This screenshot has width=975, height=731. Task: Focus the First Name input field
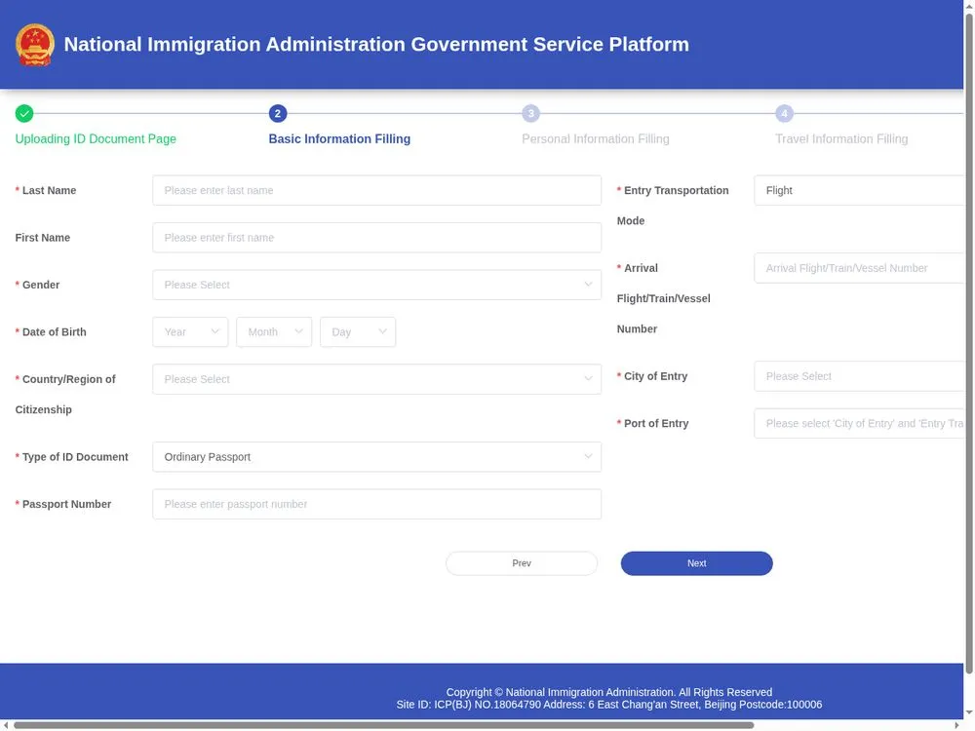point(376,238)
